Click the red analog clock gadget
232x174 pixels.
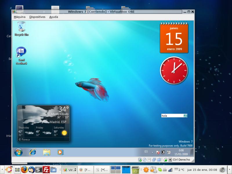tap(174, 70)
